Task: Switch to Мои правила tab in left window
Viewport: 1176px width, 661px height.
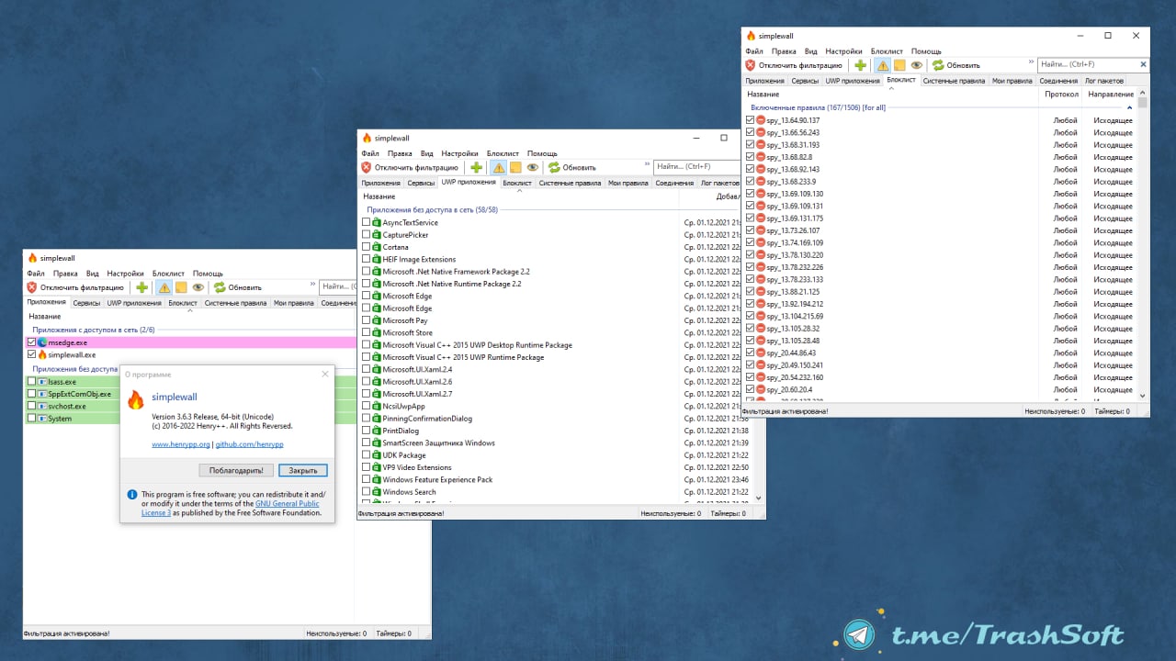Action: point(293,303)
